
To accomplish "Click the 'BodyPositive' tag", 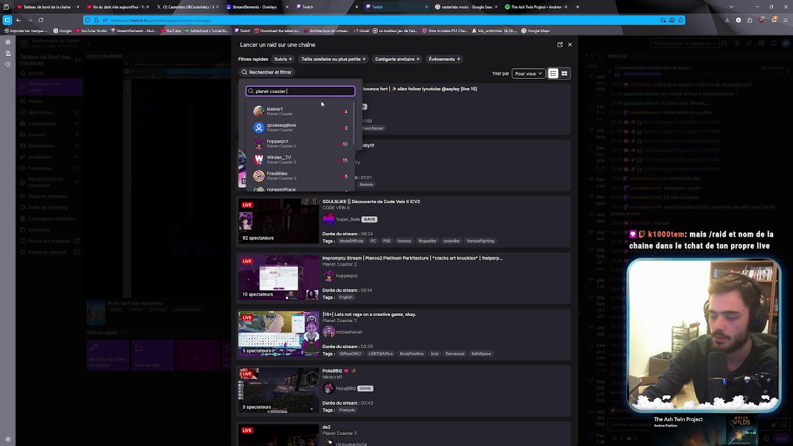I will 412,354.
